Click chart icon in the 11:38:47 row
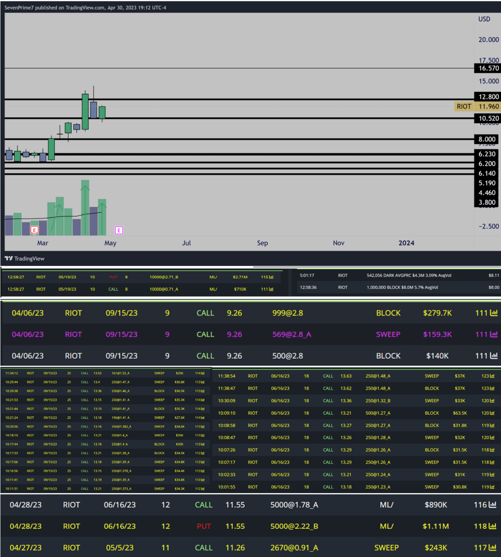Viewport: 501px width, 557px height. pos(492,388)
